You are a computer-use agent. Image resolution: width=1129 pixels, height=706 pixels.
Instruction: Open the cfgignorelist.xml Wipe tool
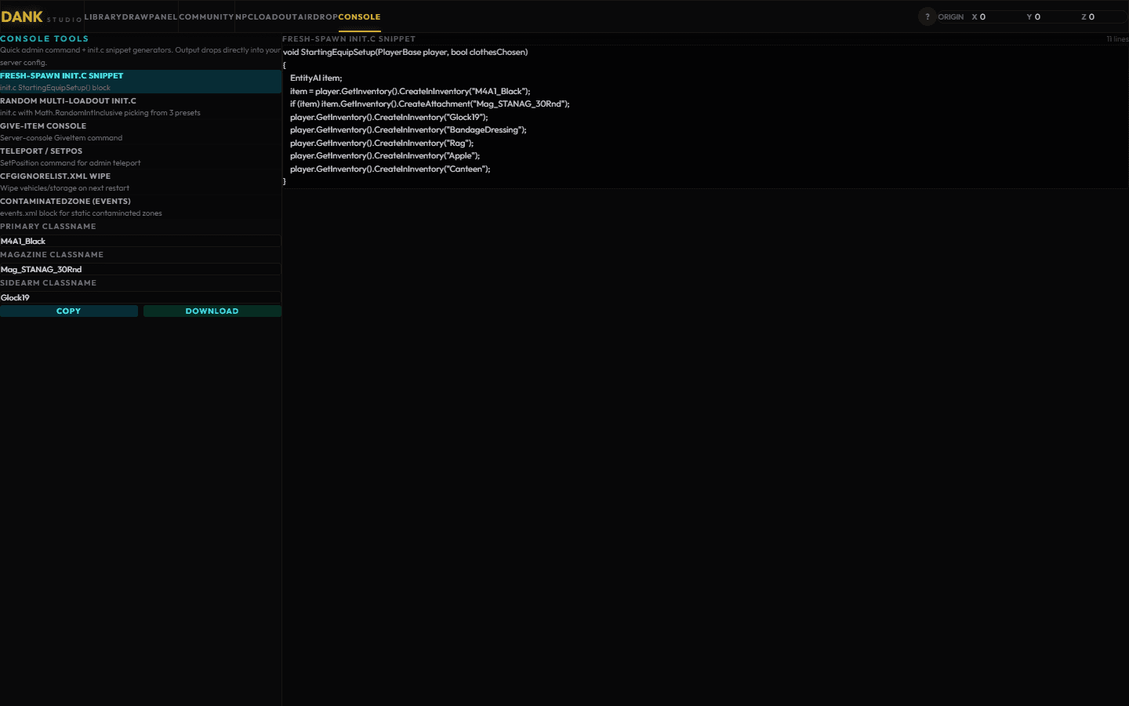(x=140, y=182)
